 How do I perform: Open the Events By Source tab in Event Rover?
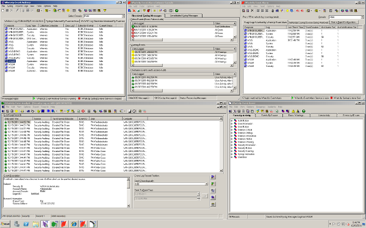tap(270, 116)
